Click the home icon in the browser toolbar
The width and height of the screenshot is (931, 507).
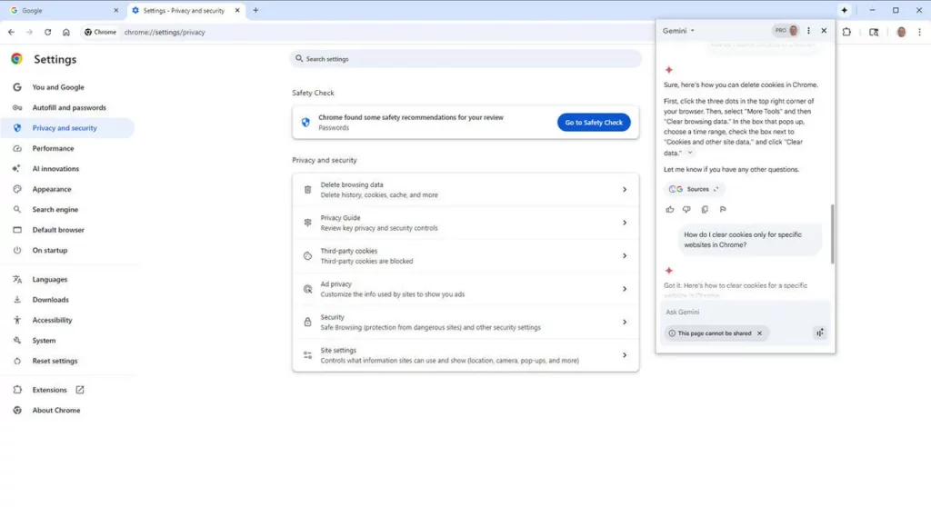tap(66, 32)
